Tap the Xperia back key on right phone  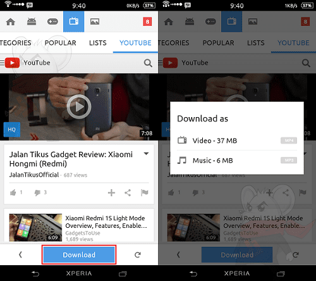(x=193, y=274)
